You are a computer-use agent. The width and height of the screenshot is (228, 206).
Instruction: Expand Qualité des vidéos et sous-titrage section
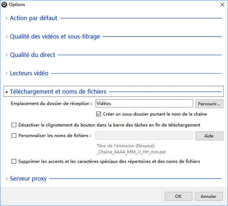tap(55, 37)
